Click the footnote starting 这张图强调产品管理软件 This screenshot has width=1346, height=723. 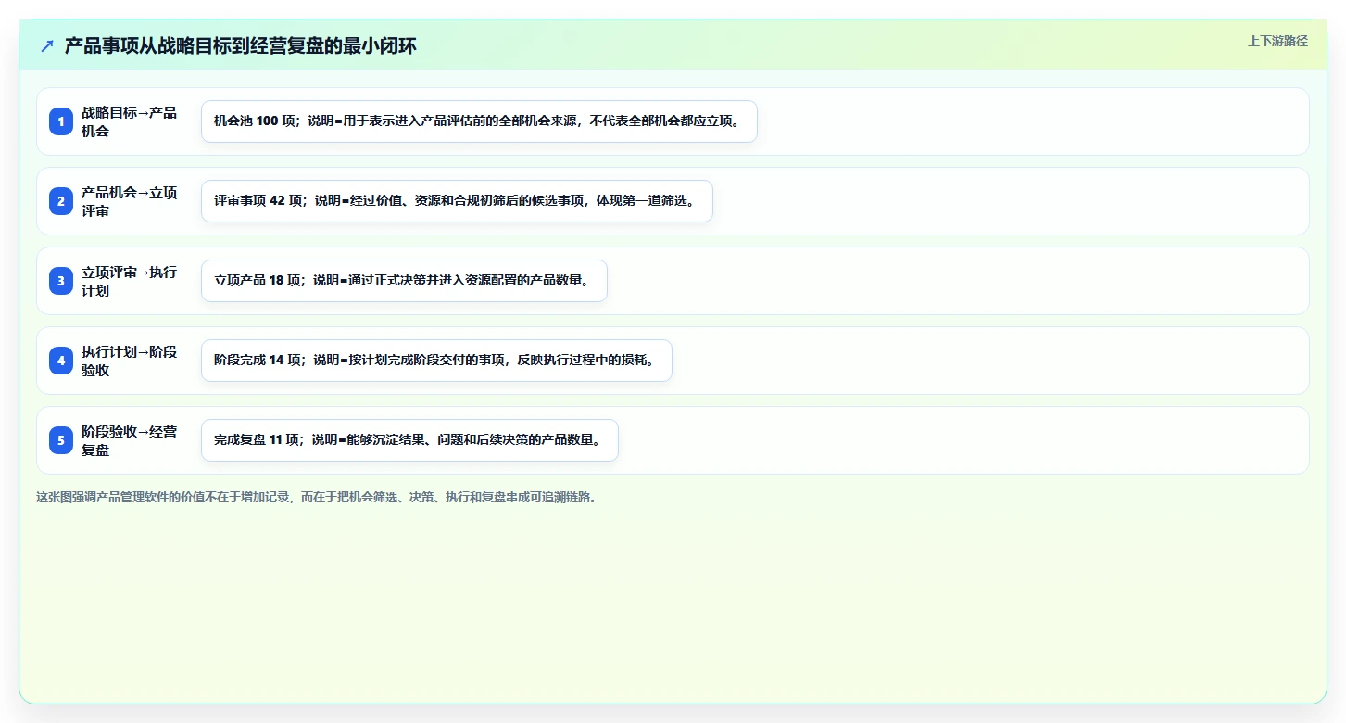pos(319,497)
